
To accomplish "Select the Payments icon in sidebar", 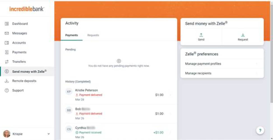I will click(x=7, y=52).
